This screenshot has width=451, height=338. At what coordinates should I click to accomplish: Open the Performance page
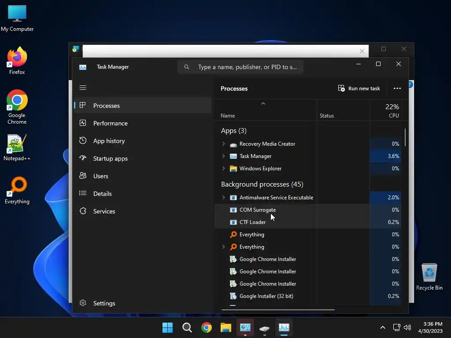pyautogui.click(x=143, y=123)
